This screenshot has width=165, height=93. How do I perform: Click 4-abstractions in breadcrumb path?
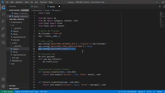pyautogui.click(x=37, y=10)
